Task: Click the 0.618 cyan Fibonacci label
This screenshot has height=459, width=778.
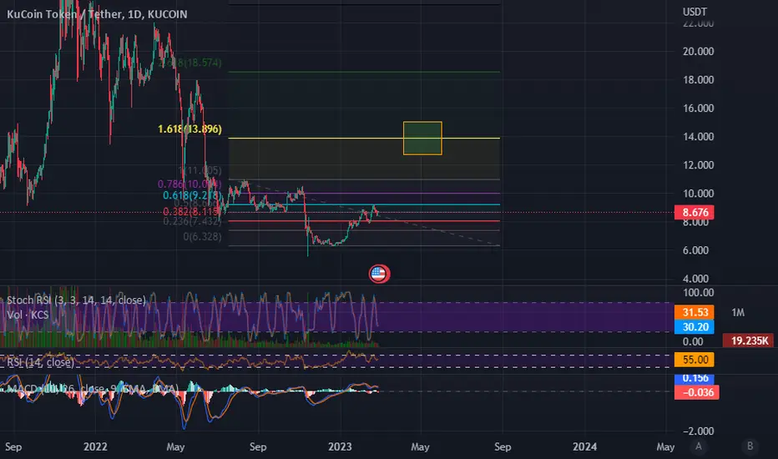Action: (192, 195)
